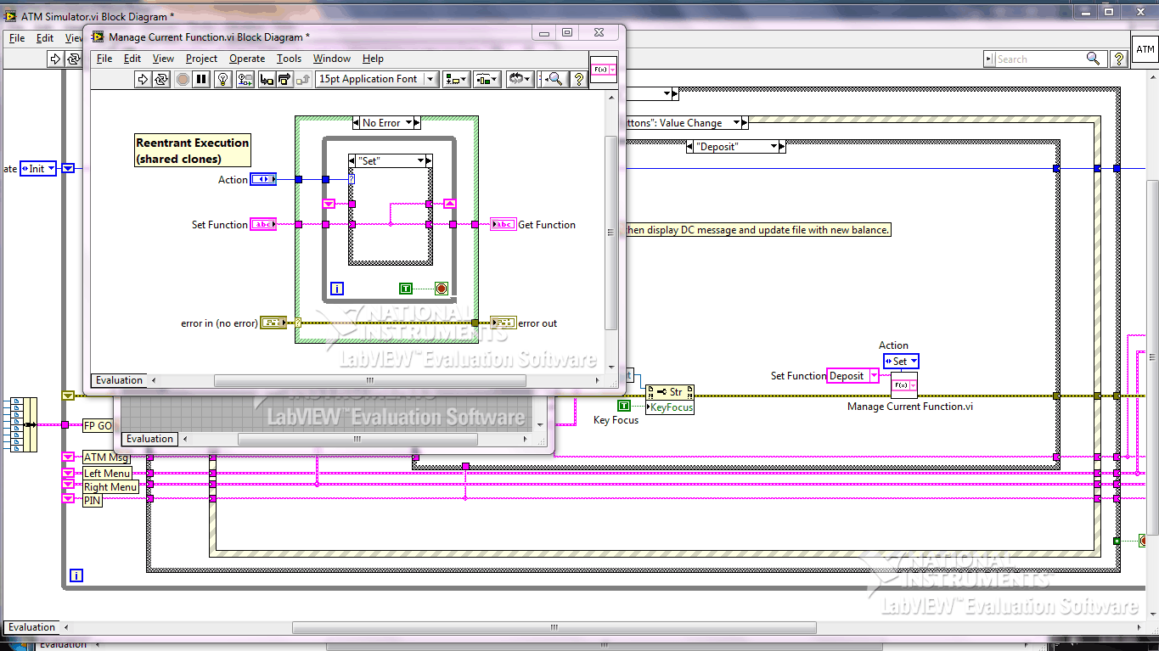Viewport: 1159px width, 651px height.
Task: Open View menu in Manage Current Function window
Action: click(163, 59)
